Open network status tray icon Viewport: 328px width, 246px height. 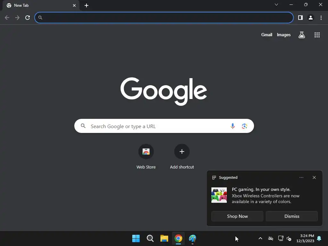pyautogui.click(x=281, y=238)
